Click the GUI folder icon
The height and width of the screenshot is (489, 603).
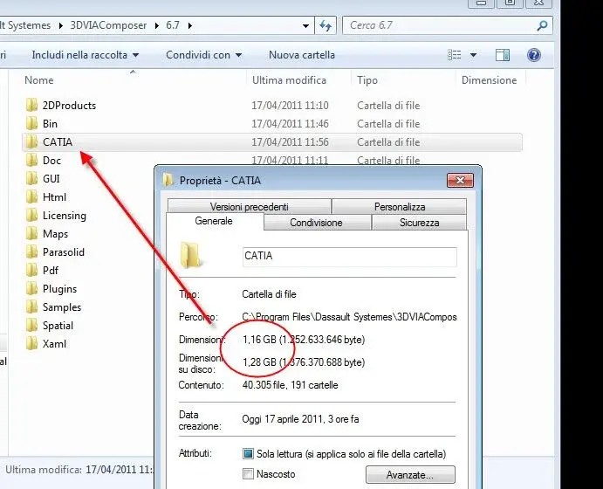(32, 178)
